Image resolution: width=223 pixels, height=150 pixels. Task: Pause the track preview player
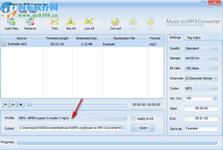coord(13,104)
